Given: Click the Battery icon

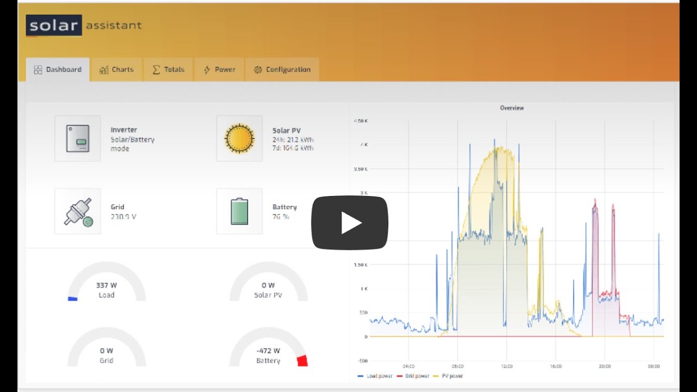Looking at the screenshot, I should (240, 211).
